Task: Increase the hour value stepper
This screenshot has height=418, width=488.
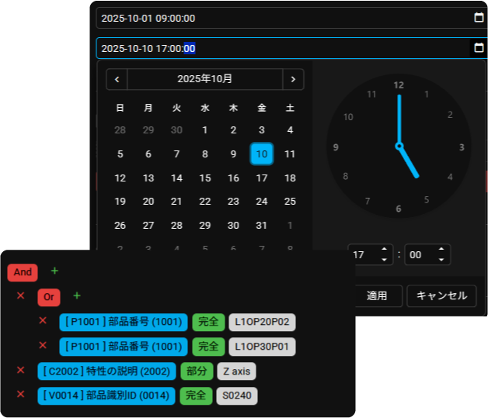Action: (384, 250)
